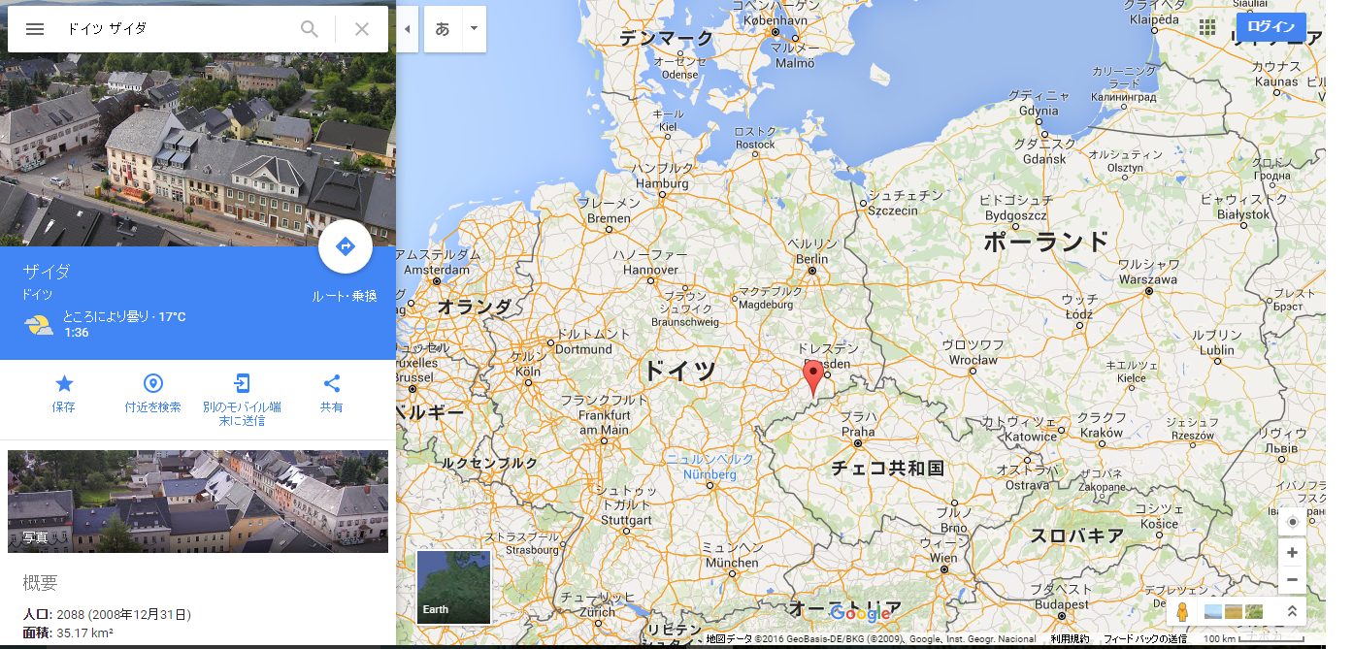Open the Google apps grid icon
The image size is (1353, 649).
tap(1207, 27)
